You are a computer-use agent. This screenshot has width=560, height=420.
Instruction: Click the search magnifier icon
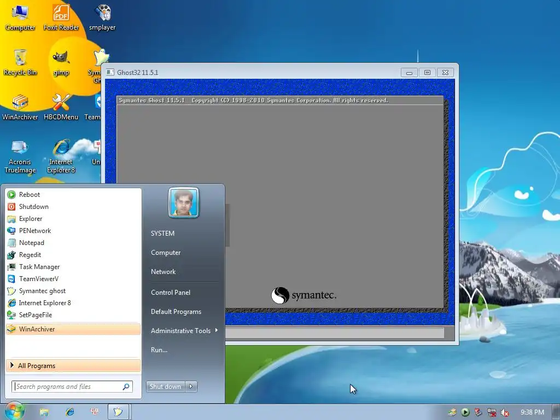[126, 387]
